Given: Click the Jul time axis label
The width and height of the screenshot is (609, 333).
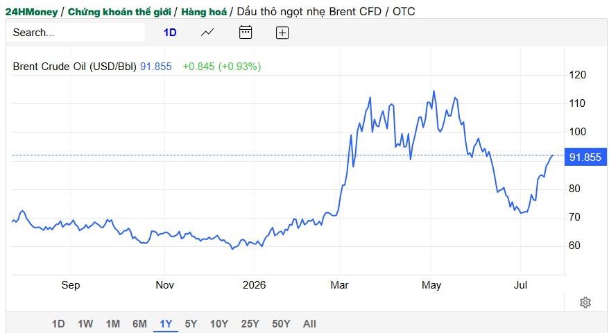Looking at the screenshot, I should click(520, 285).
